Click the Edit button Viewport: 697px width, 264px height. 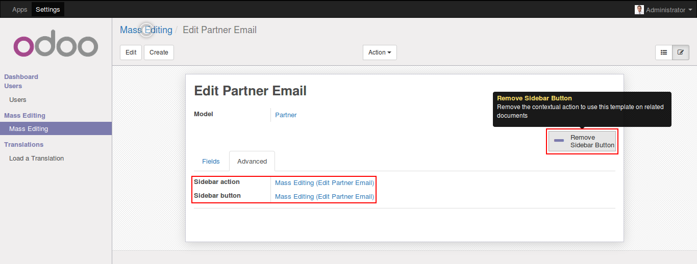tap(131, 52)
